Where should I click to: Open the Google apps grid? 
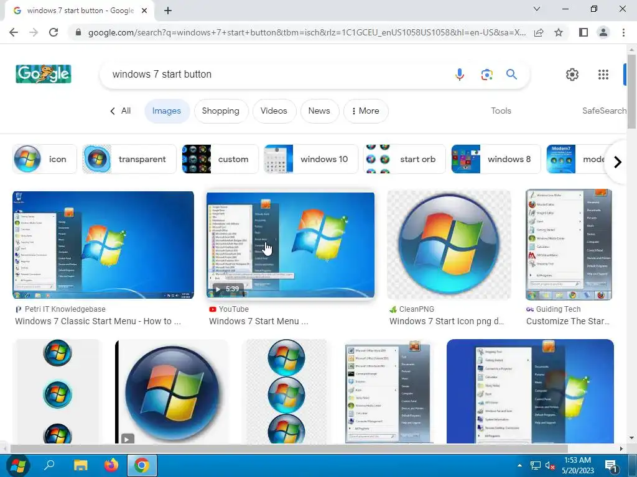tap(603, 75)
